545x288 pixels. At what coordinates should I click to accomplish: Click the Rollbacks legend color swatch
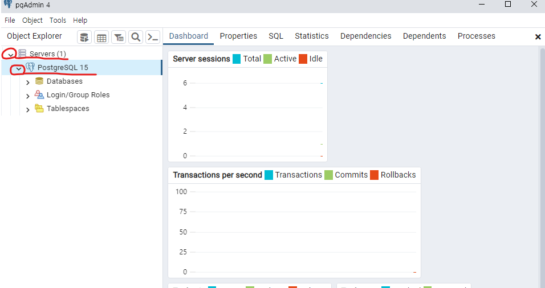click(375, 175)
